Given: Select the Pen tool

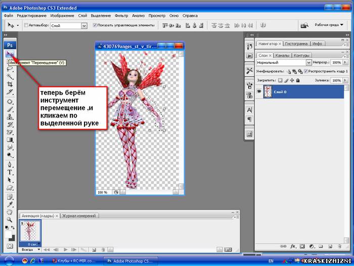Looking at the screenshot, I should (10, 165).
